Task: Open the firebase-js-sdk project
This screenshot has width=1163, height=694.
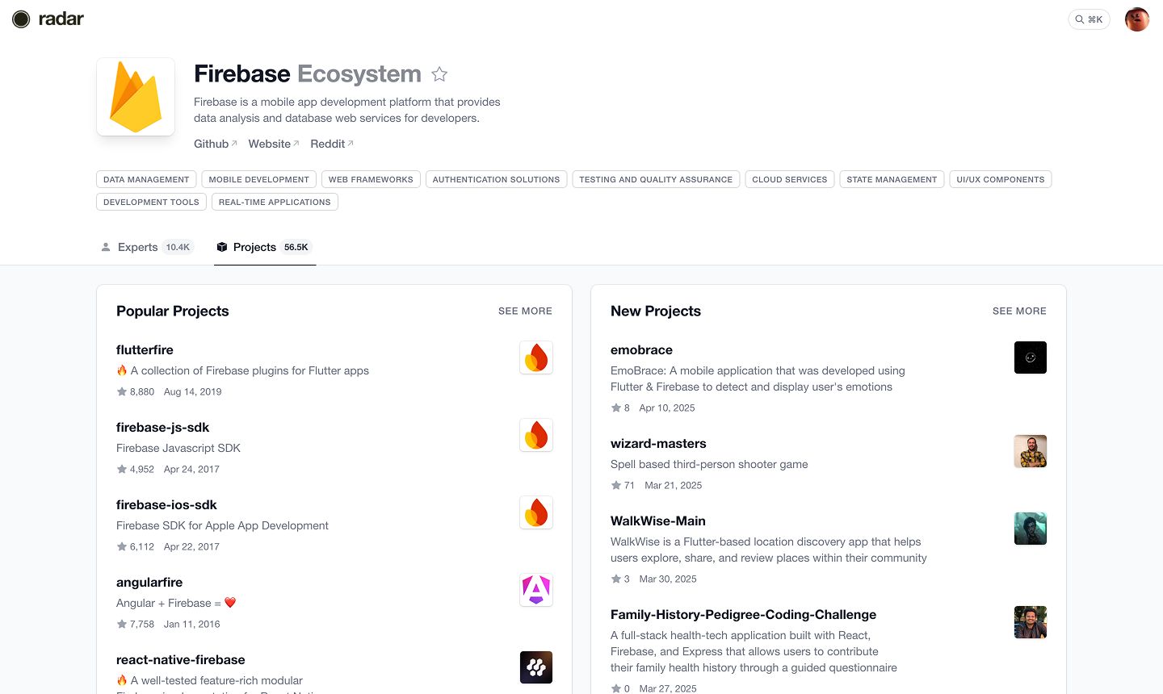Action: pyautogui.click(x=162, y=427)
